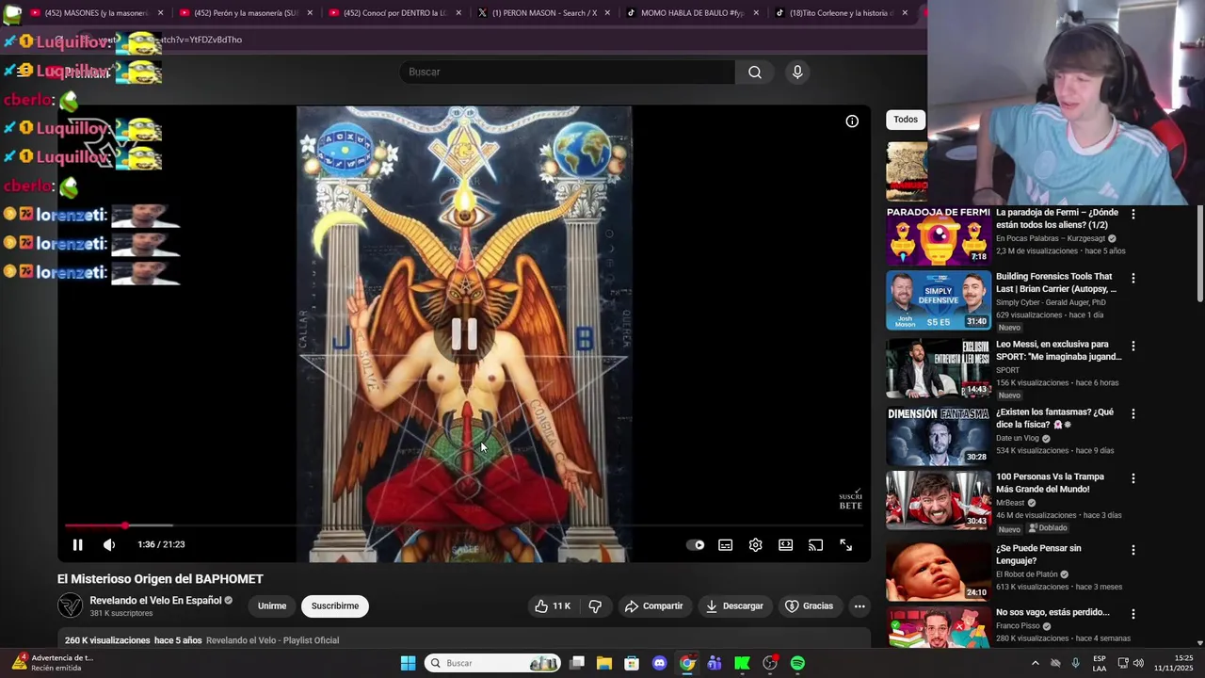Screen dimensions: 1205x678
Task: Close the MASONES browser tab
Action: (160, 13)
